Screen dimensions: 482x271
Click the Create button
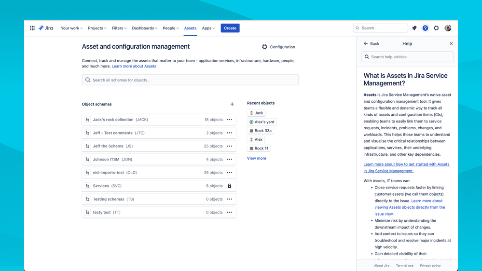pyautogui.click(x=230, y=28)
